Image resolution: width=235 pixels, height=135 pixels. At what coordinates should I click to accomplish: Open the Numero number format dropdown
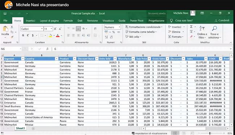(x=119, y=27)
